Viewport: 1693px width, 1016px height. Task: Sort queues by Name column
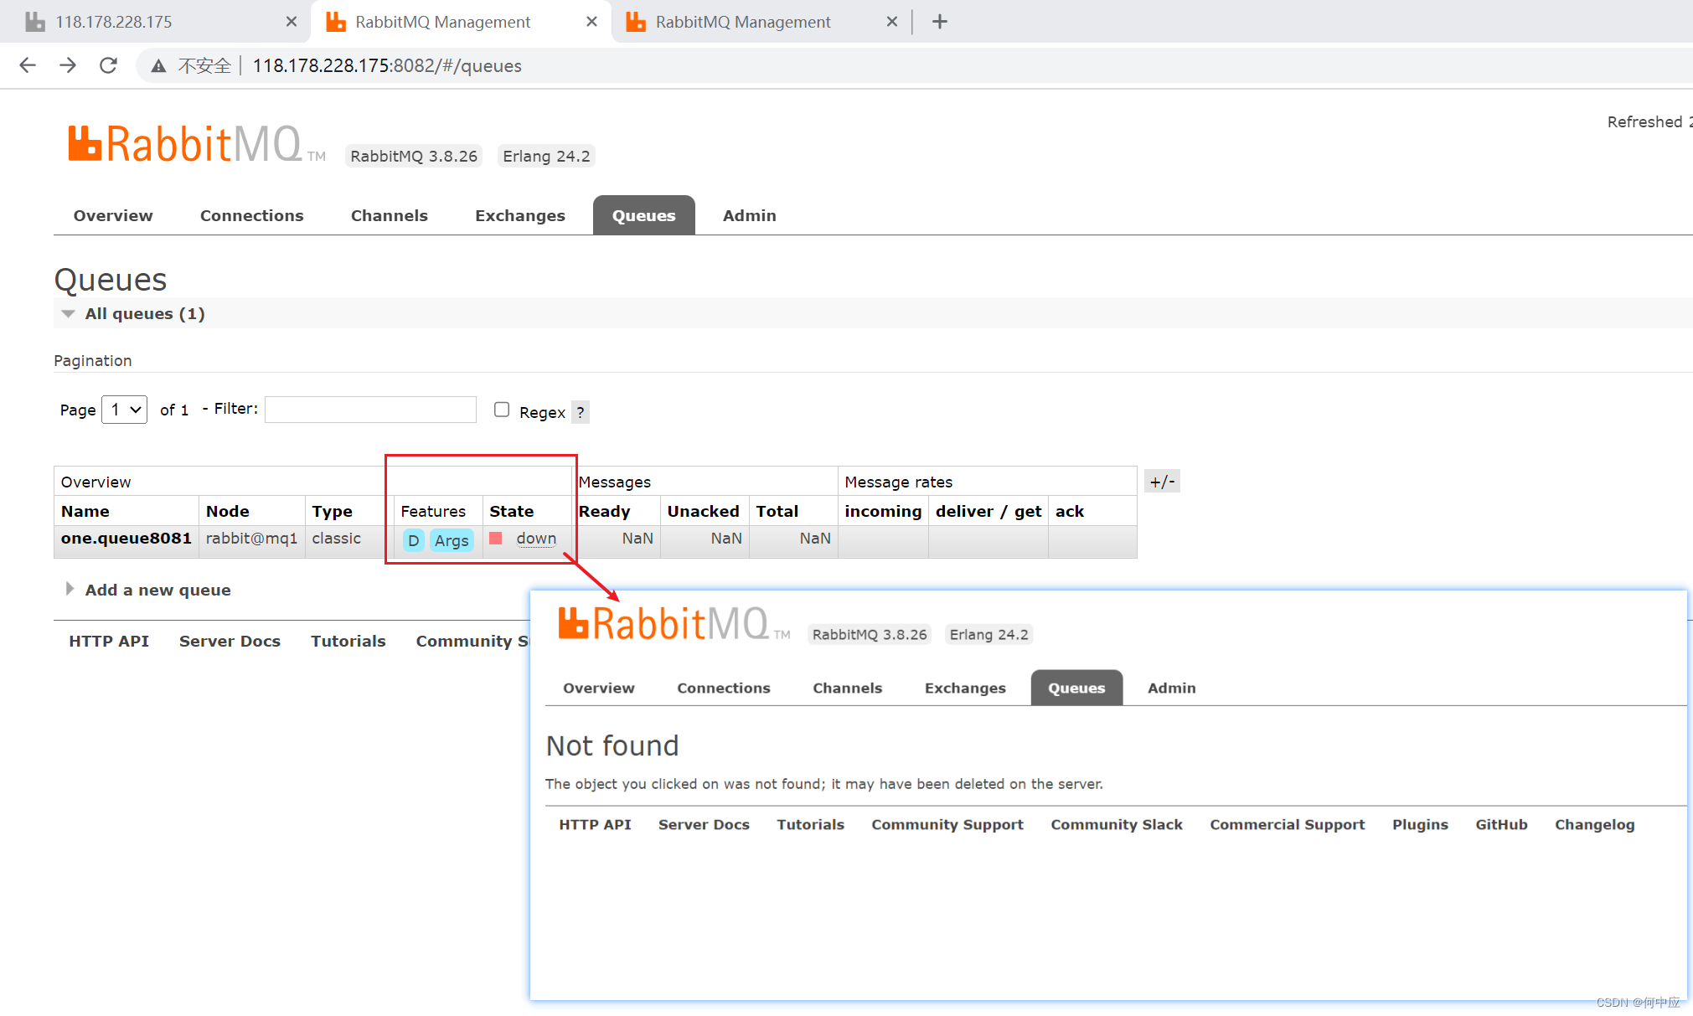(85, 511)
